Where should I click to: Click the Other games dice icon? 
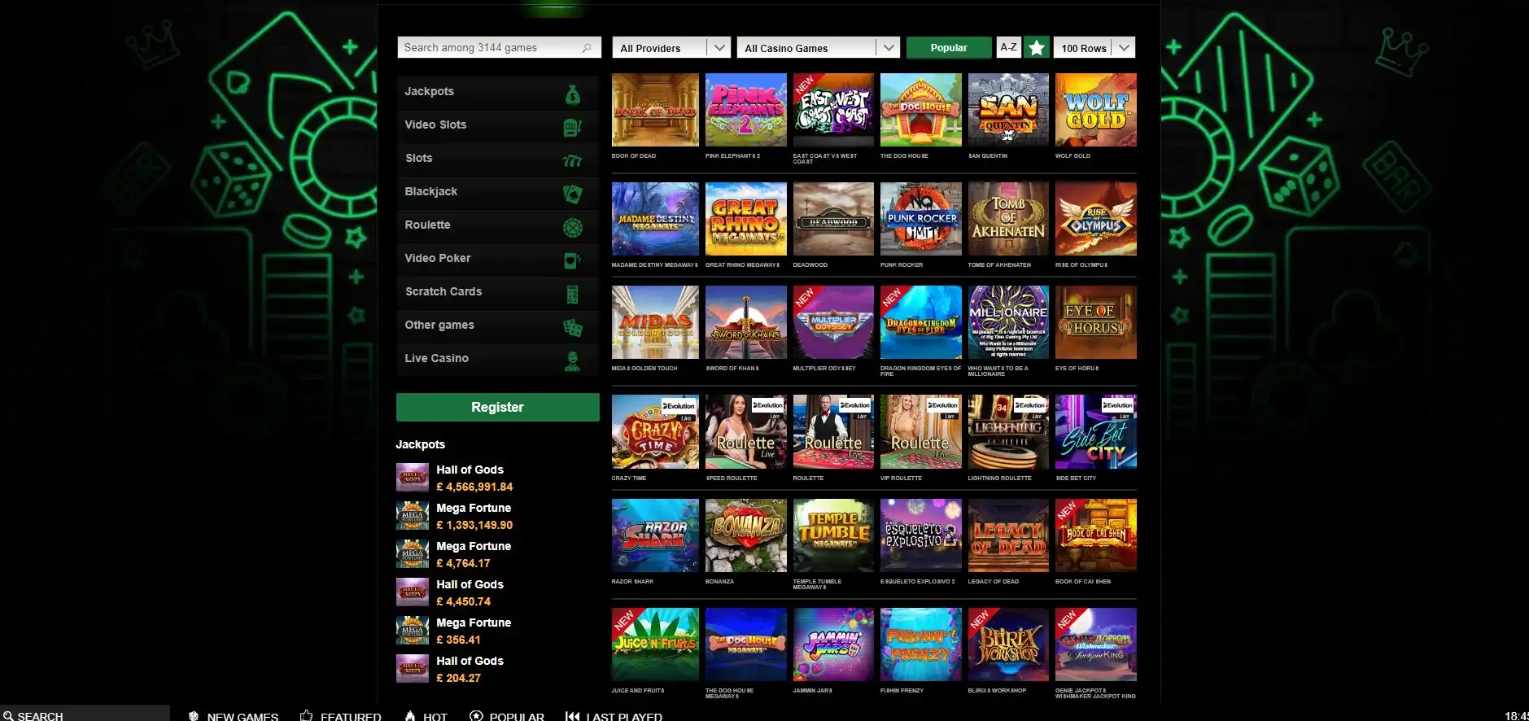coord(572,327)
